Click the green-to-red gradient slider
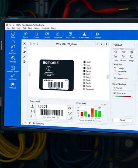This screenshot has height=168, width=138. click(123, 96)
